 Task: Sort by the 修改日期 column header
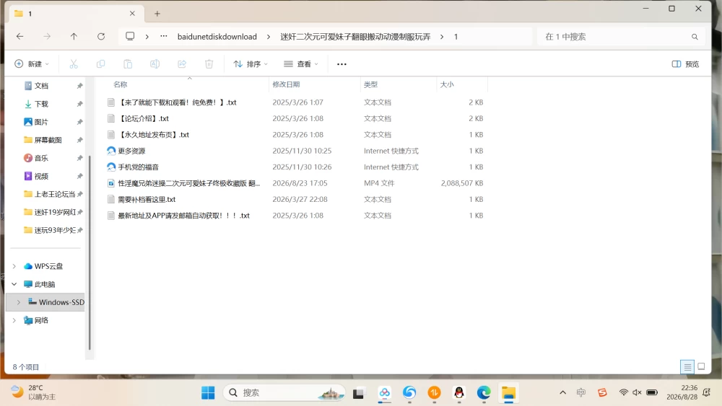click(x=286, y=84)
